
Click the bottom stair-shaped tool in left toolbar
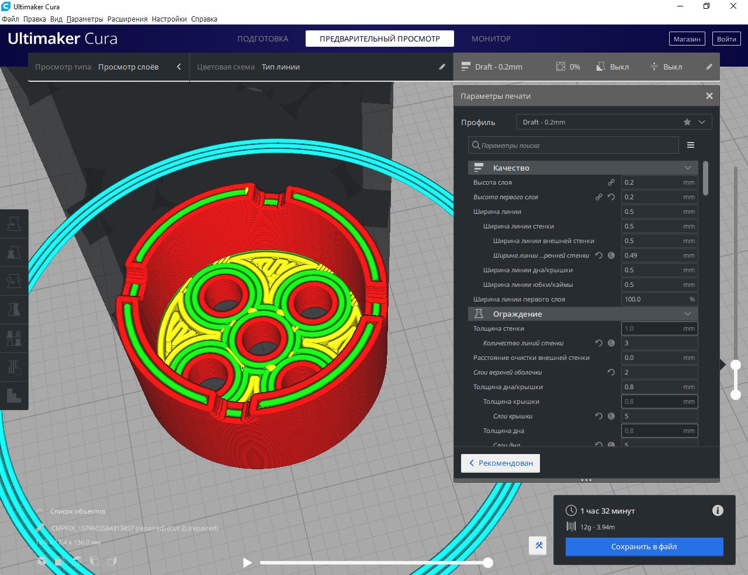click(14, 396)
